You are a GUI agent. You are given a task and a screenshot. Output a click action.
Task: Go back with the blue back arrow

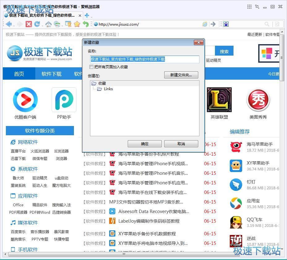pyautogui.click(x=8, y=24)
